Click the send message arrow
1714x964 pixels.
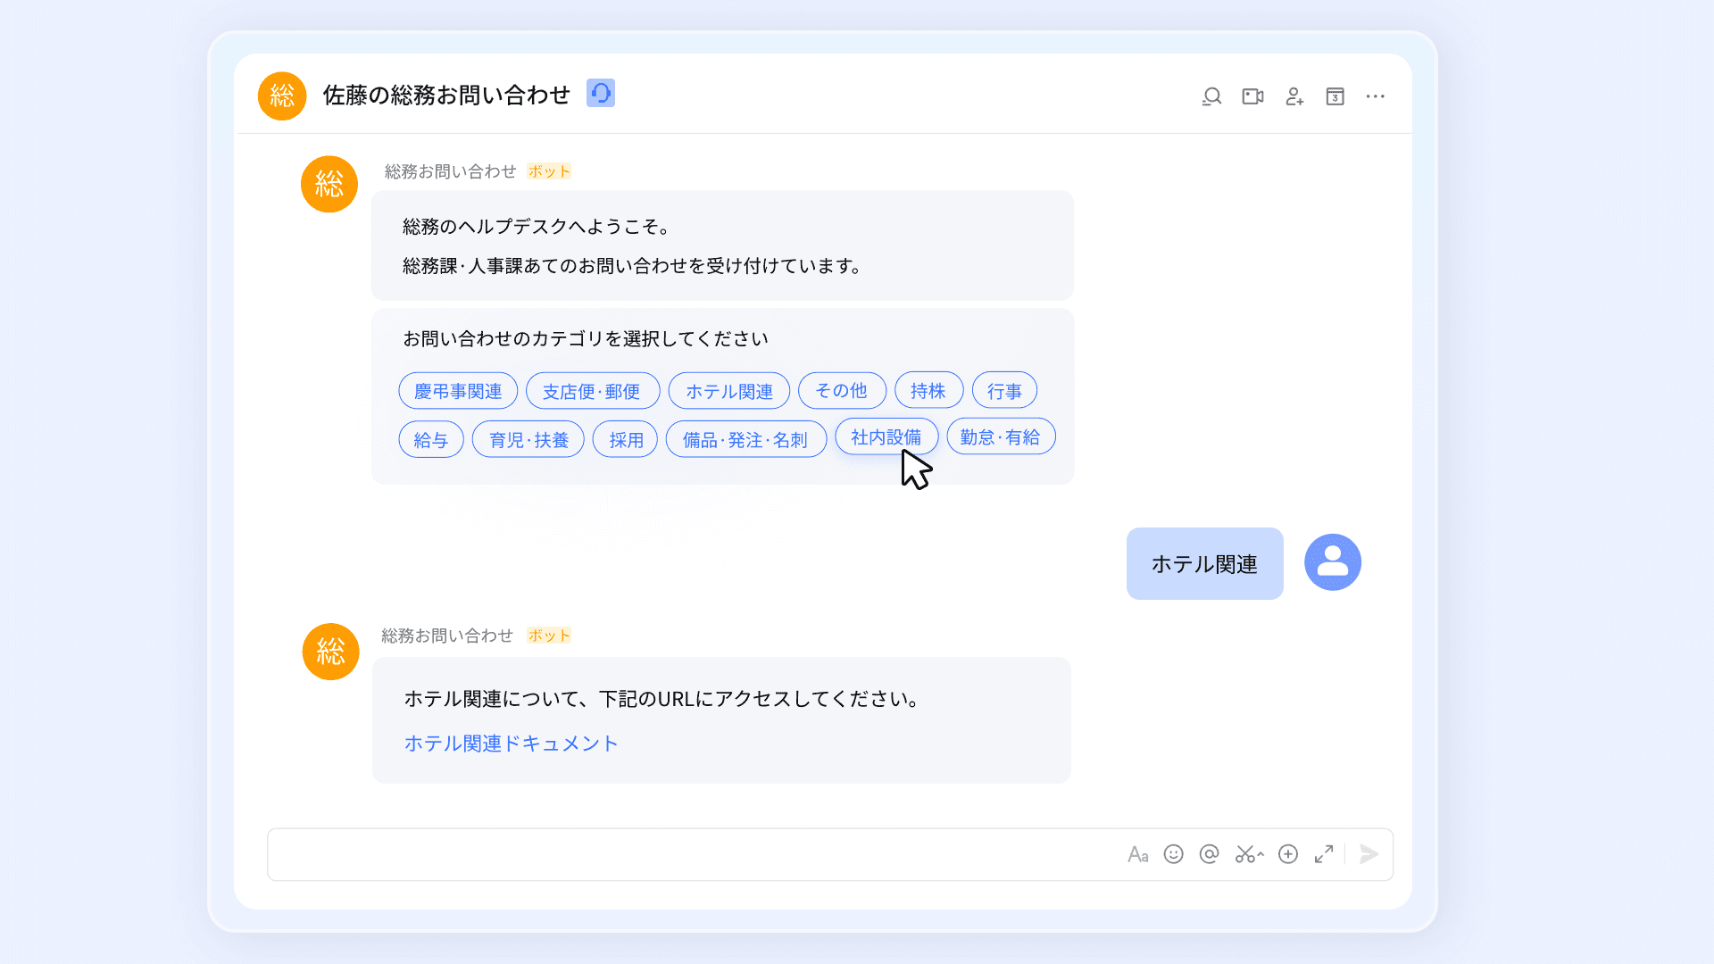tap(1369, 854)
